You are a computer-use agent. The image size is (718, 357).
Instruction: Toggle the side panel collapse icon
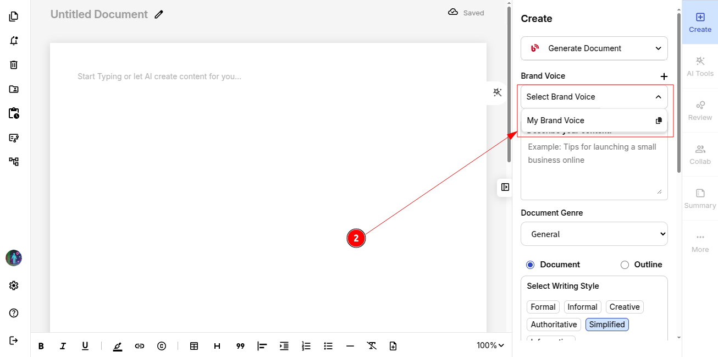pos(505,187)
